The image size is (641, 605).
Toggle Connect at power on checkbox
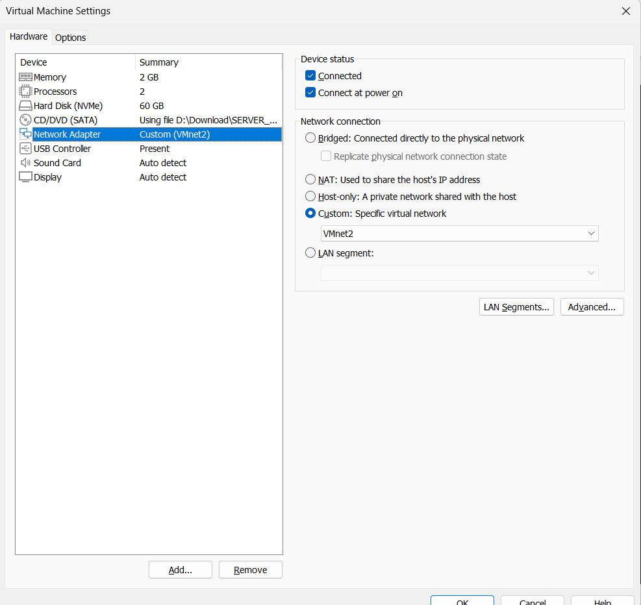click(x=310, y=93)
